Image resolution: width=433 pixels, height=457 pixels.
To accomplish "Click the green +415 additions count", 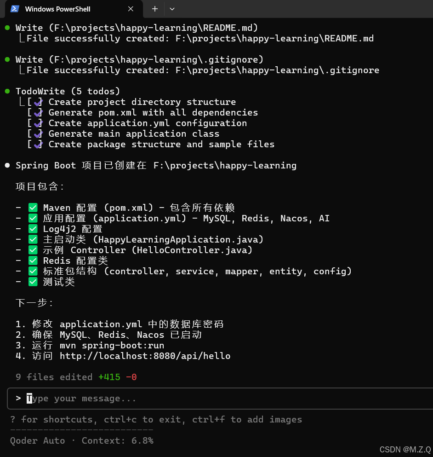I will coord(109,376).
